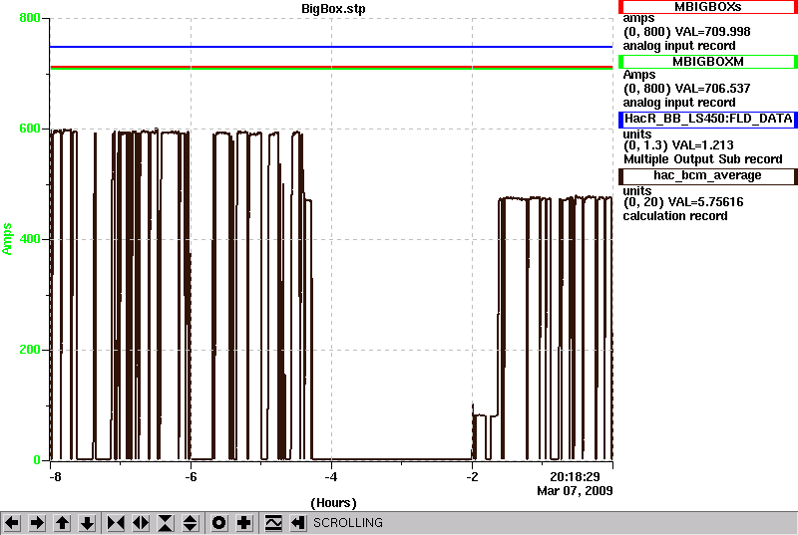The height and width of the screenshot is (535, 798).
Task: Click the -2 x-axis tick label
Action: (x=472, y=477)
